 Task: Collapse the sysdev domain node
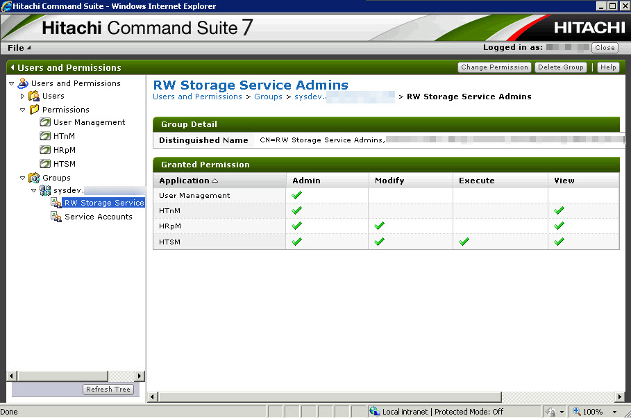pos(34,190)
